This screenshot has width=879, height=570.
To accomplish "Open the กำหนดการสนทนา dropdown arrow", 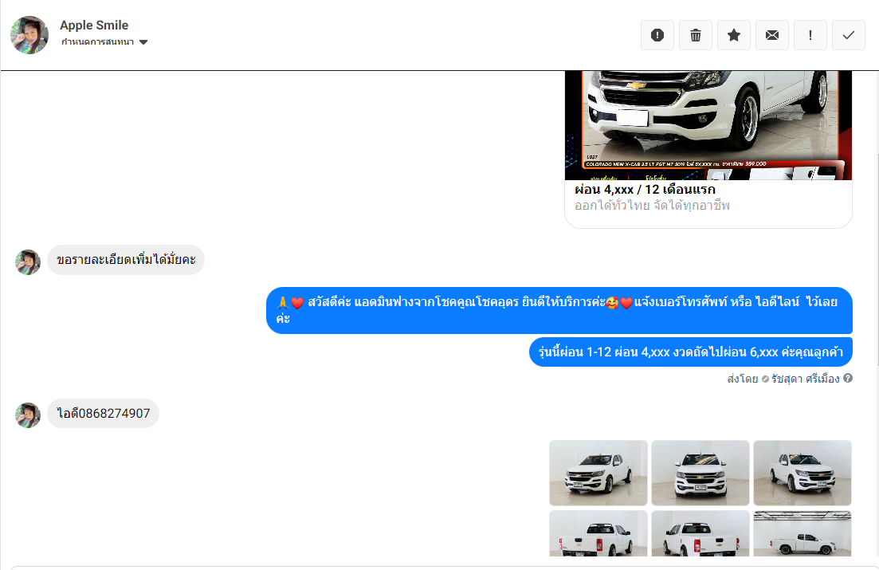I will coord(143,42).
